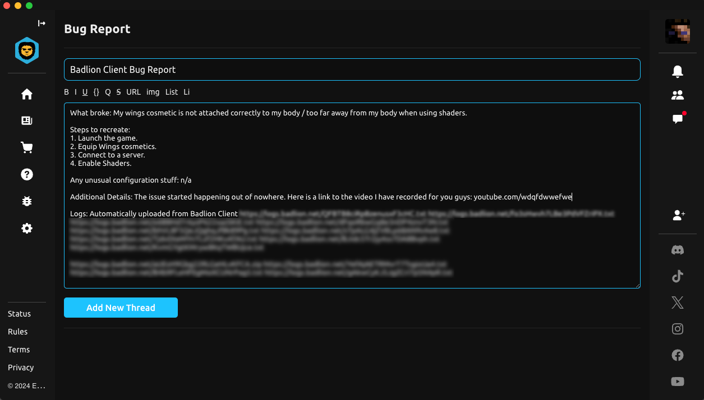
Task: Insert quote with Q button
Action: click(x=108, y=92)
